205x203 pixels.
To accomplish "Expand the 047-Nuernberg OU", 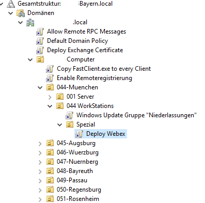I will (x=40, y=162).
